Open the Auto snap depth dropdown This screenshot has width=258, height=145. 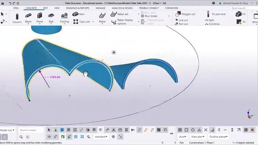point(183,137)
